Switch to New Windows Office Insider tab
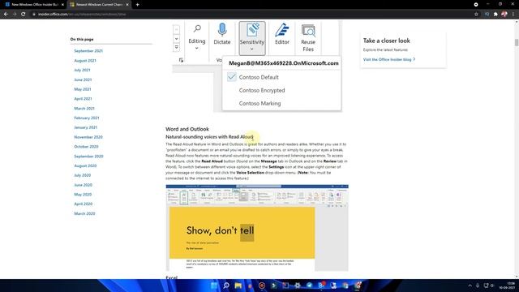 [x=34, y=5]
